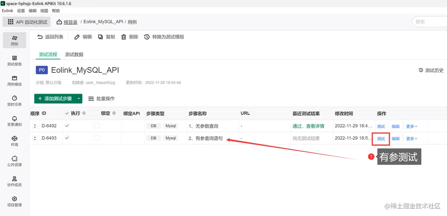The image size is (447, 216).
Task: Click the 搜索 input field
Action: click(430, 22)
